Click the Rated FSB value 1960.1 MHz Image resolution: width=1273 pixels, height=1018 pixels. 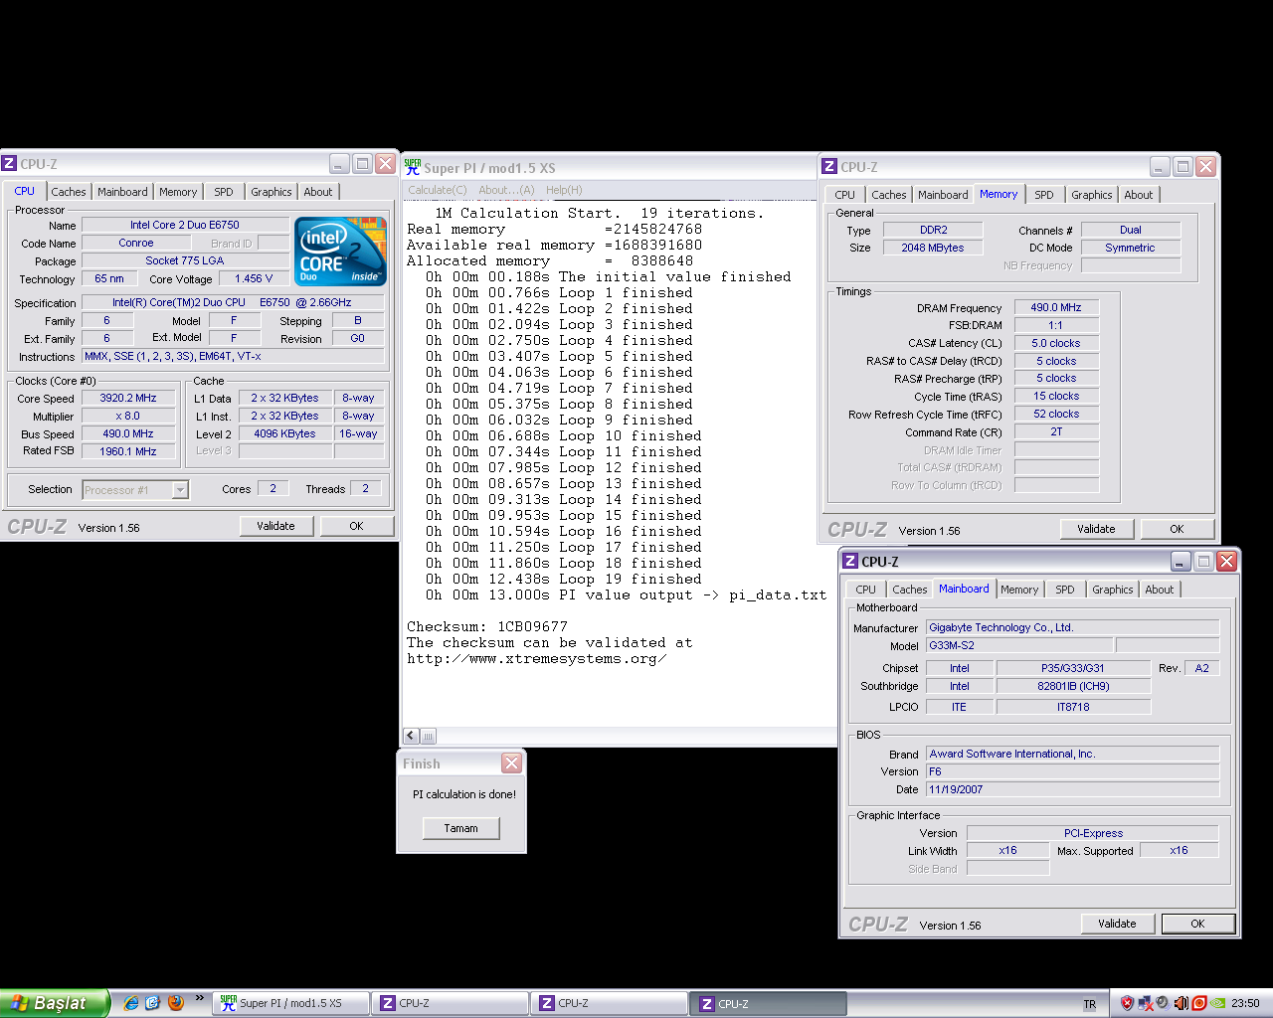pos(128,451)
